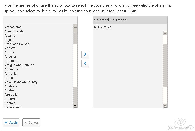Select Afghanistan in the country list
The height and width of the screenshot is (131, 195).
pyautogui.click(x=13, y=27)
